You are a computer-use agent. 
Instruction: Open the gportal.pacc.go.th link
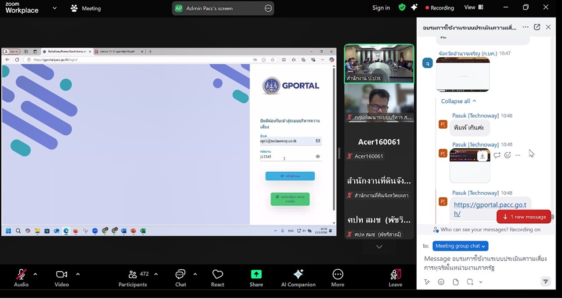(x=490, y=209)
